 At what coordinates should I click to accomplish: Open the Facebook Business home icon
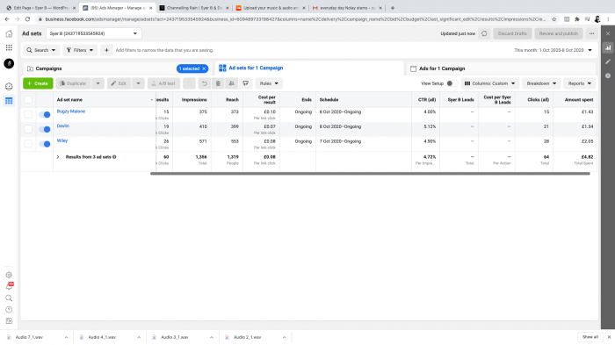pyautogui.click(x=9, y=33)
